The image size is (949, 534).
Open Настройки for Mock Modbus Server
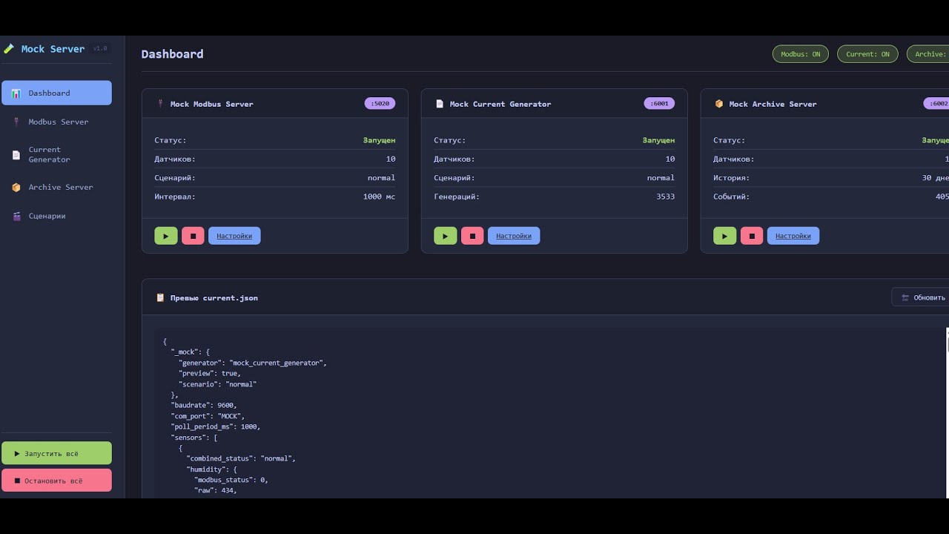pos(234,236)
